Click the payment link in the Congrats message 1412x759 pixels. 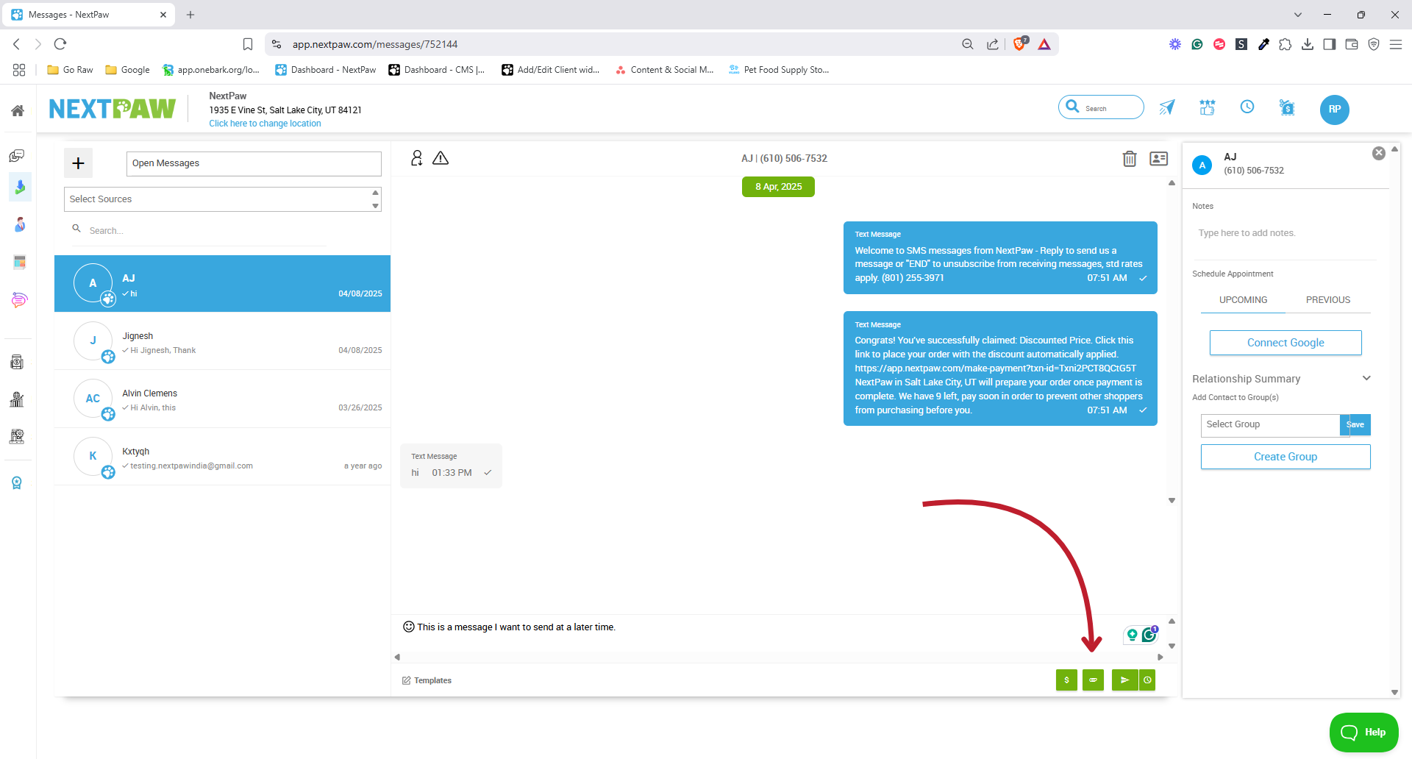pyautogui.click(x=995, y=368)
